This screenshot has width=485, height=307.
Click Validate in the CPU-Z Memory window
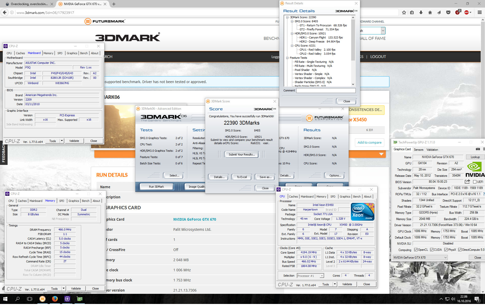coord(76,289)
